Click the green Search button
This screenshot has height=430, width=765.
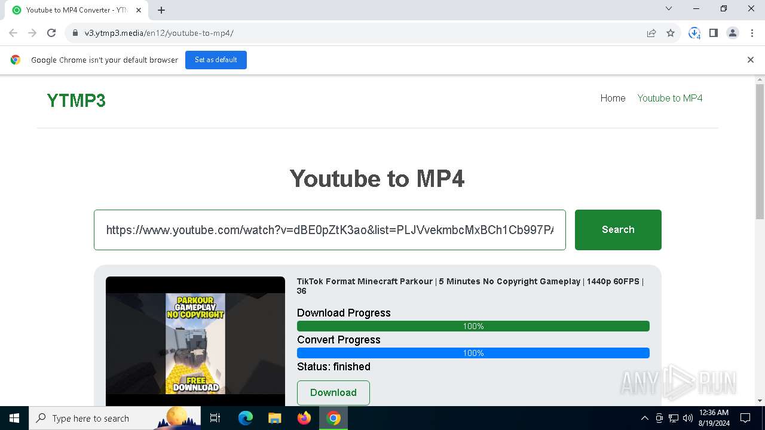pyautogui.click(x=618, y=230)
